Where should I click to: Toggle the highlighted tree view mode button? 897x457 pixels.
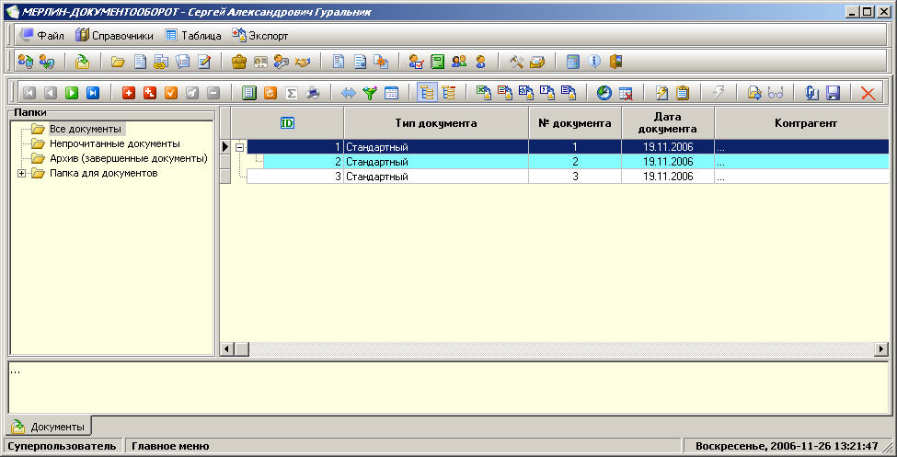(427, 93)
